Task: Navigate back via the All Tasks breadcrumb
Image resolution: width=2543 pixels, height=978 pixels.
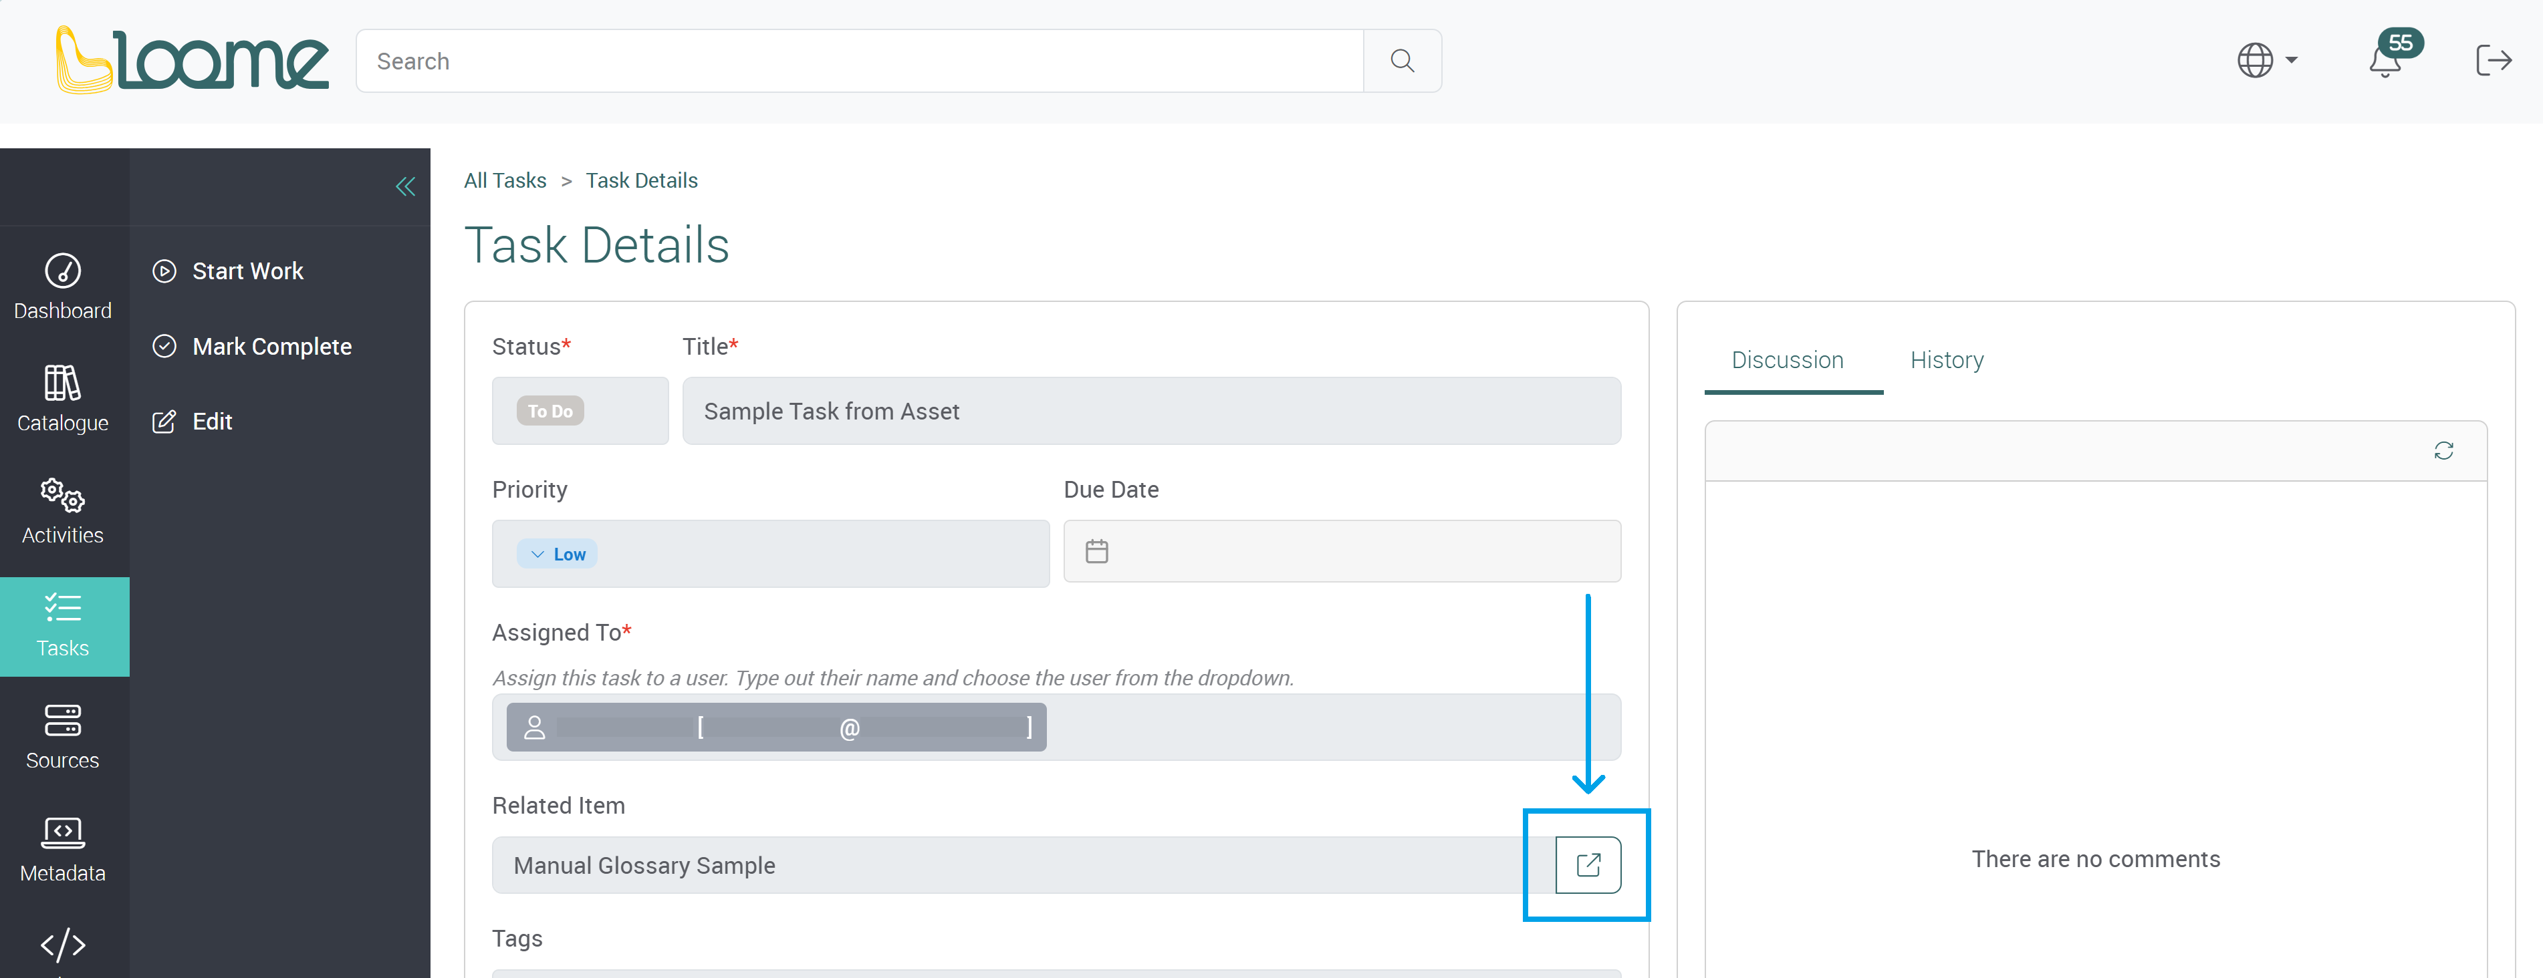Action: click(x=505, y=180)
